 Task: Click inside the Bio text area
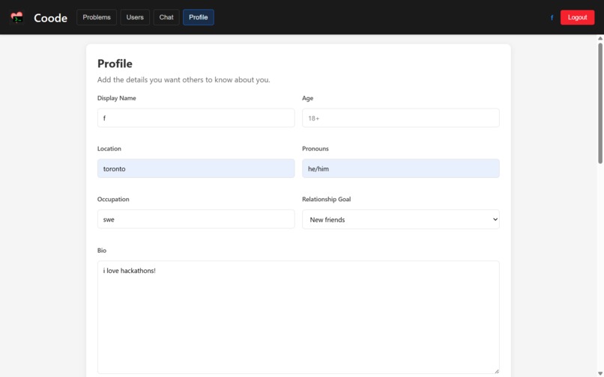click(298, 317)
